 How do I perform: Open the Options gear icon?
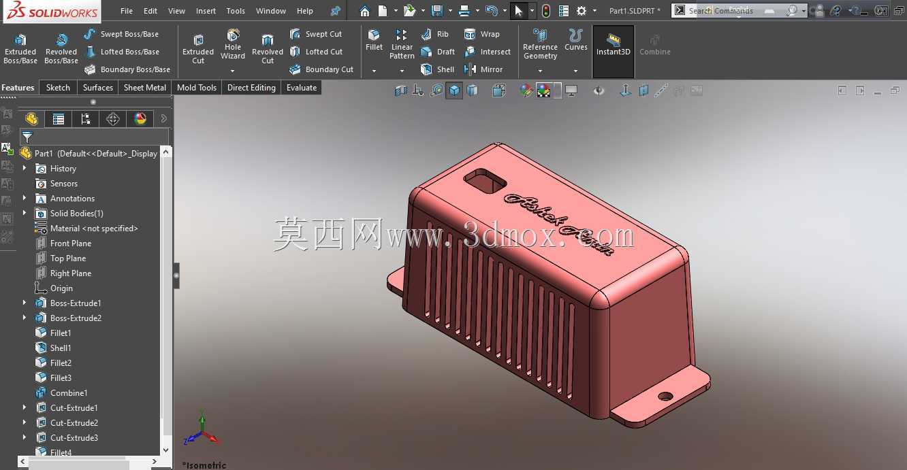581,11
